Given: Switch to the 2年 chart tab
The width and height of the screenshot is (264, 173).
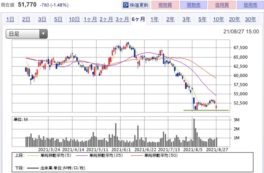Looking at the screenshot, I should pos(170,19).
